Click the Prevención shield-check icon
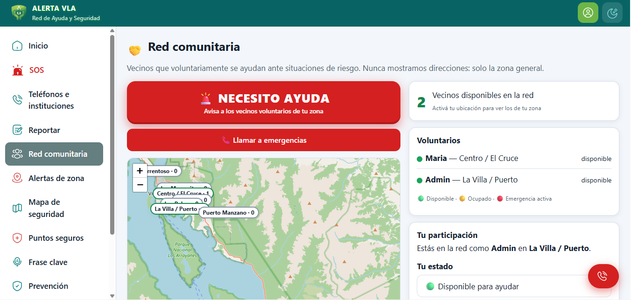The width and height of the screenshot is (631, 300). click(x=17, y=286)
